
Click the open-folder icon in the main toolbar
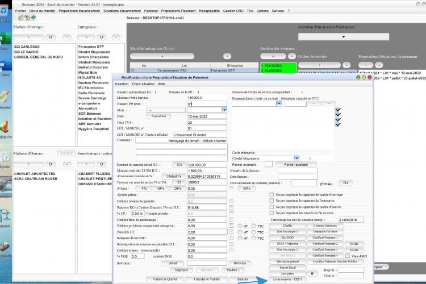coord(20,18)
